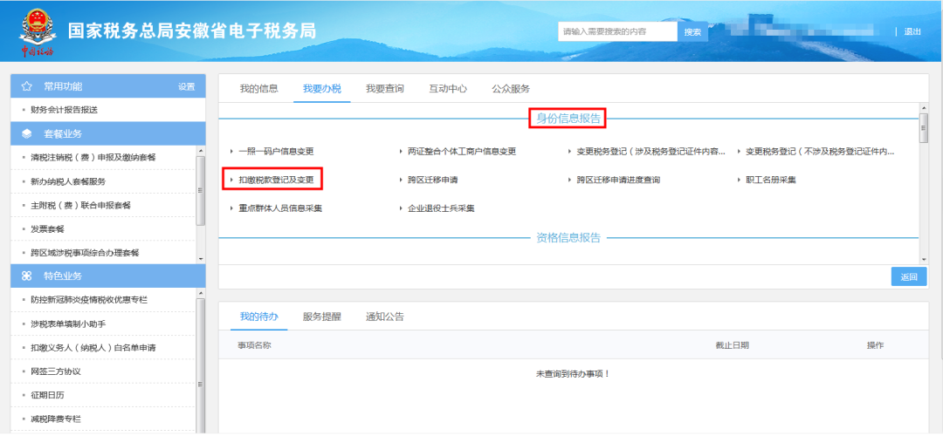Open 设置 in the 常用功能 header
943x436 pixels.
point(187,87)
